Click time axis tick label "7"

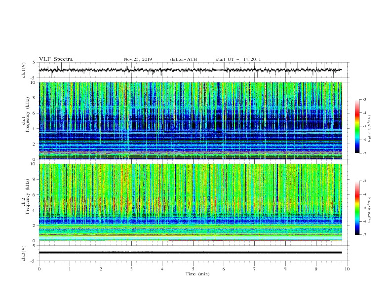255,269
